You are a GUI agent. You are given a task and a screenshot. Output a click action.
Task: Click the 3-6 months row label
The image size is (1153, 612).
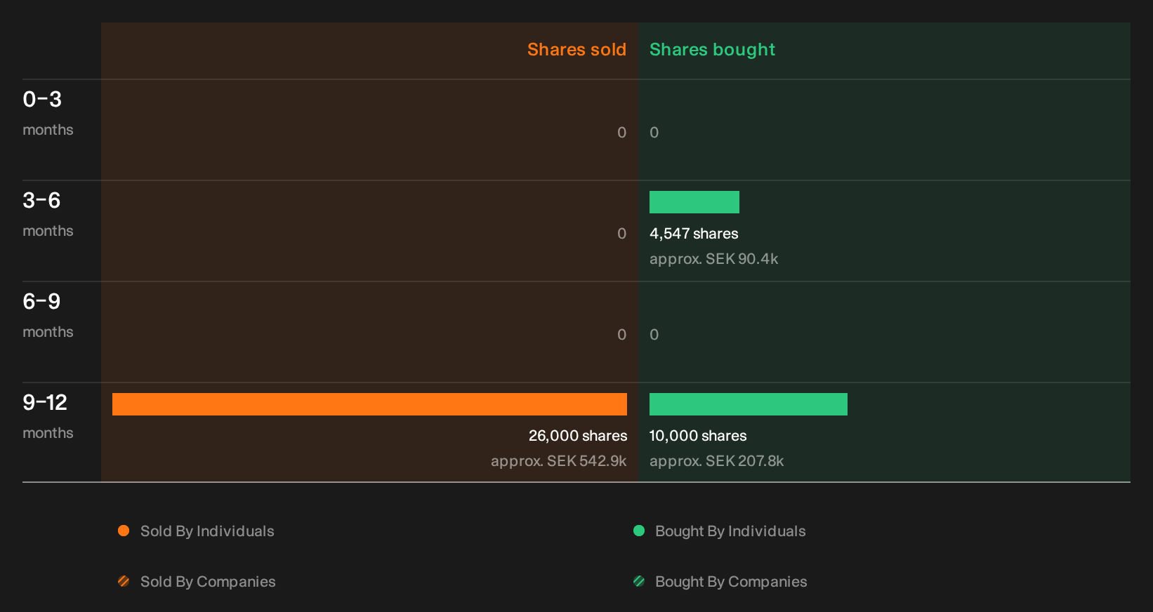click(x=48, y=214)
